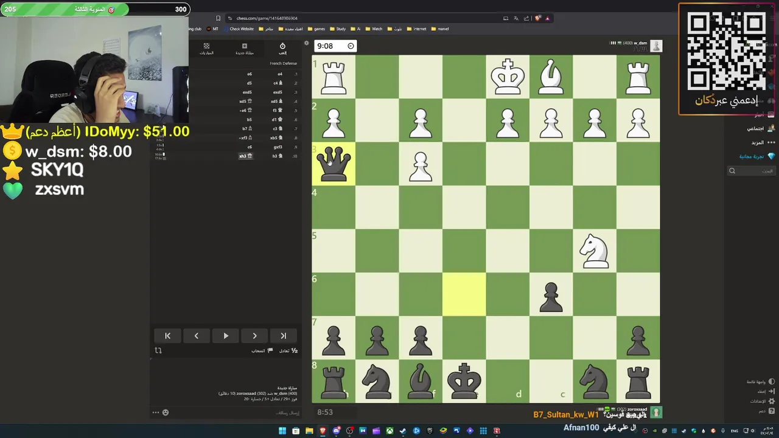The width and height of the screenshot is (779, 438).
Task: Select move gxf3 in the move list
Action: (278, 147)
